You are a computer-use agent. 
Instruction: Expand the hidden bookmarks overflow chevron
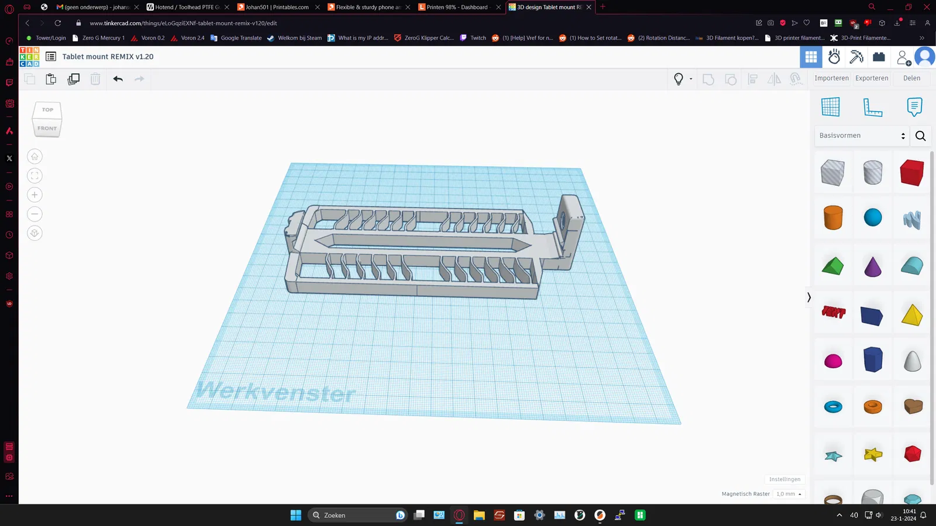[x=922, y=38]
